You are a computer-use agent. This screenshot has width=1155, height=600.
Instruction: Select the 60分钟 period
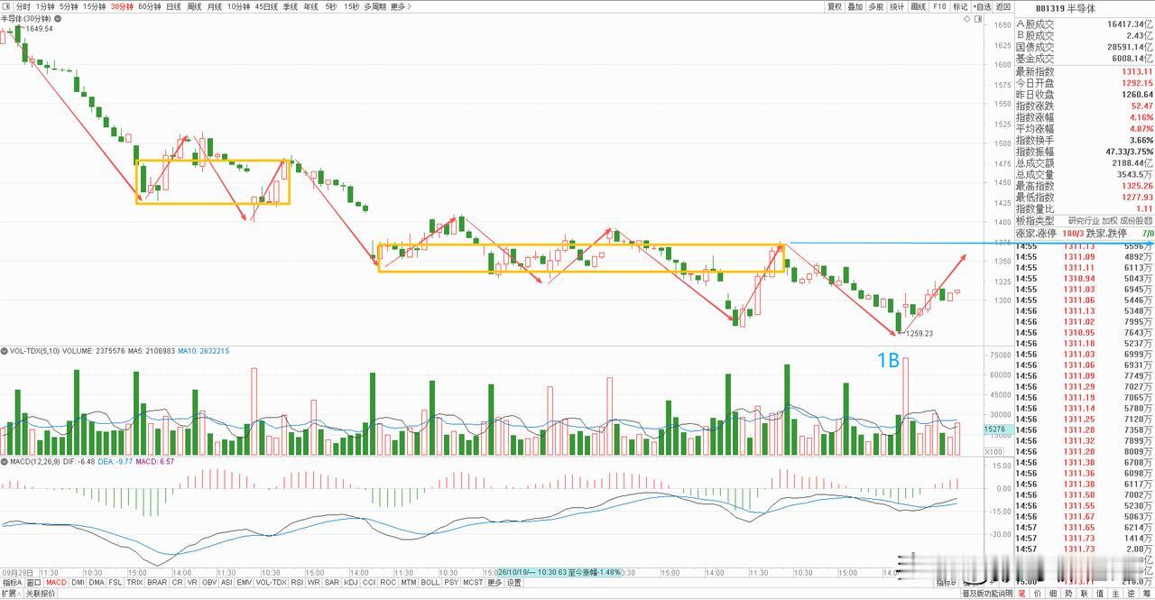click(x=149, y=6)
